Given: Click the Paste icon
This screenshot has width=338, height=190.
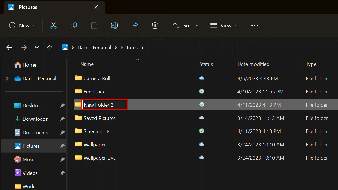Looking at the screenshot, I should click(x=94, y=25).
